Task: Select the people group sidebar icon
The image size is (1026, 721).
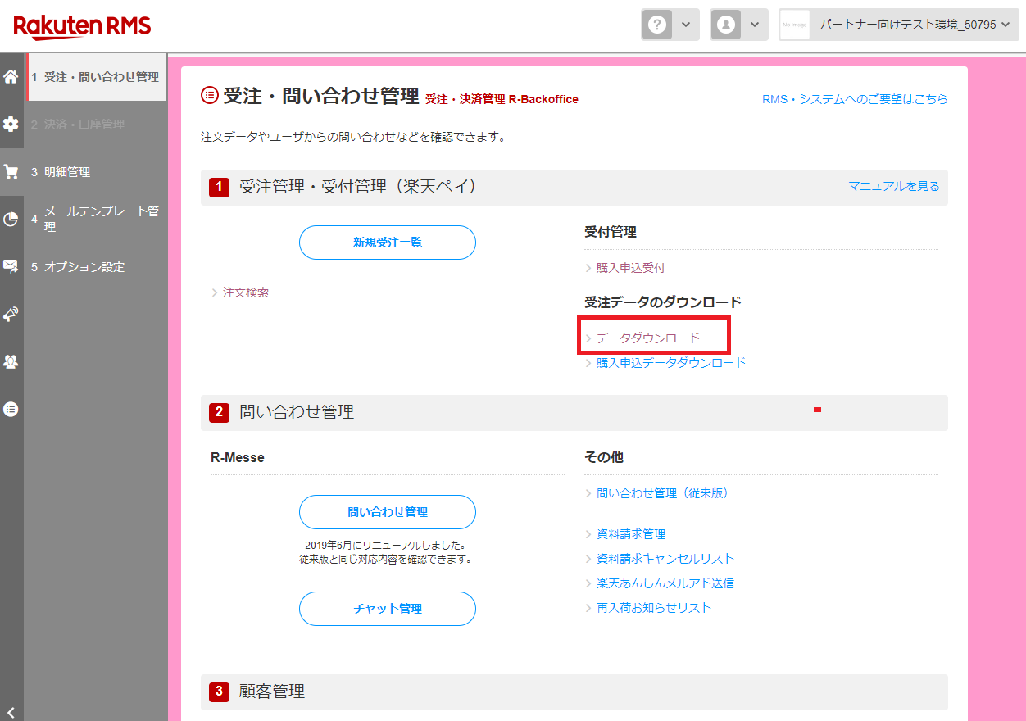Action: click(11, 361)
